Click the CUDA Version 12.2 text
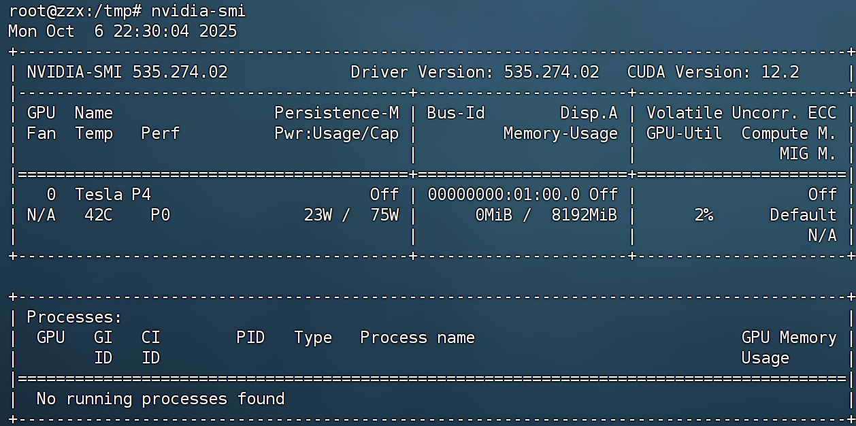 click(x=712, y=72)
